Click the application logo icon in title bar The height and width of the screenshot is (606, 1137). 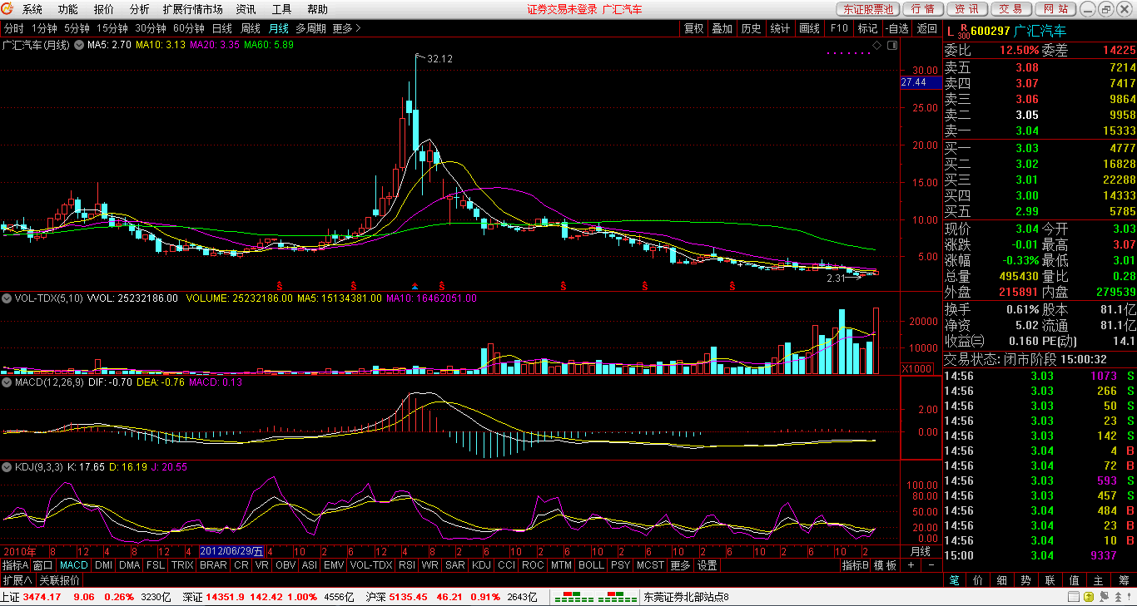pyautogui.click(x=7, y=9)
